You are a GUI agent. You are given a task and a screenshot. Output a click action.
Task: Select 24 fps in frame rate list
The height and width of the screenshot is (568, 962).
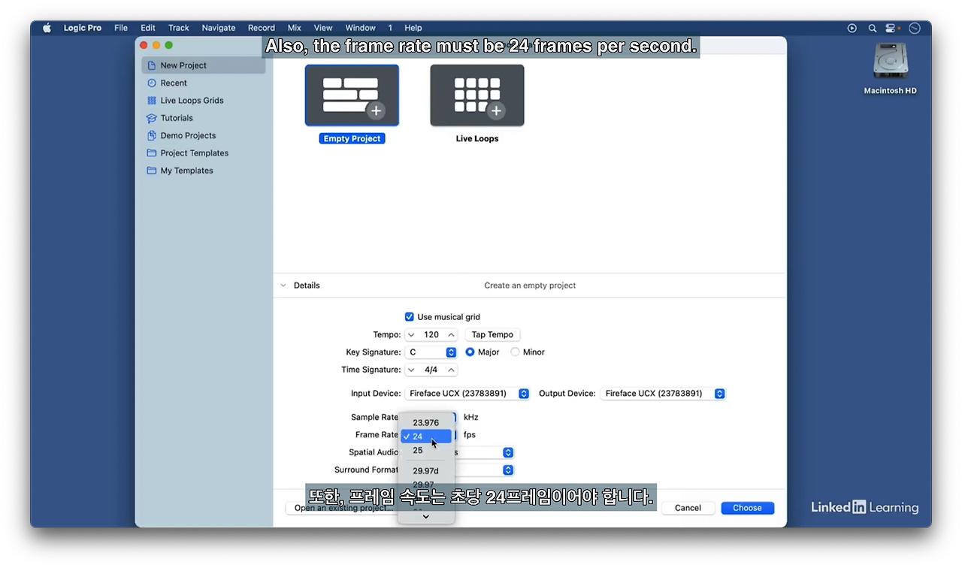tap(426, 437)
